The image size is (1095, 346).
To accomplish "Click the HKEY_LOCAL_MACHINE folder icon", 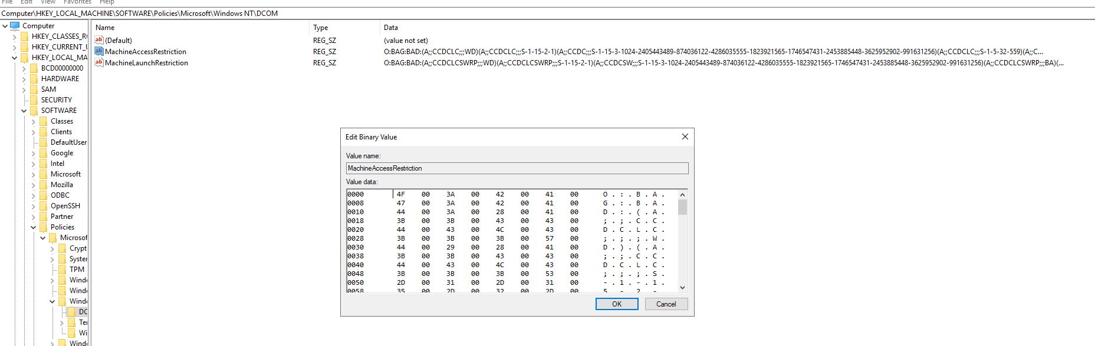I will coord(24,57).
